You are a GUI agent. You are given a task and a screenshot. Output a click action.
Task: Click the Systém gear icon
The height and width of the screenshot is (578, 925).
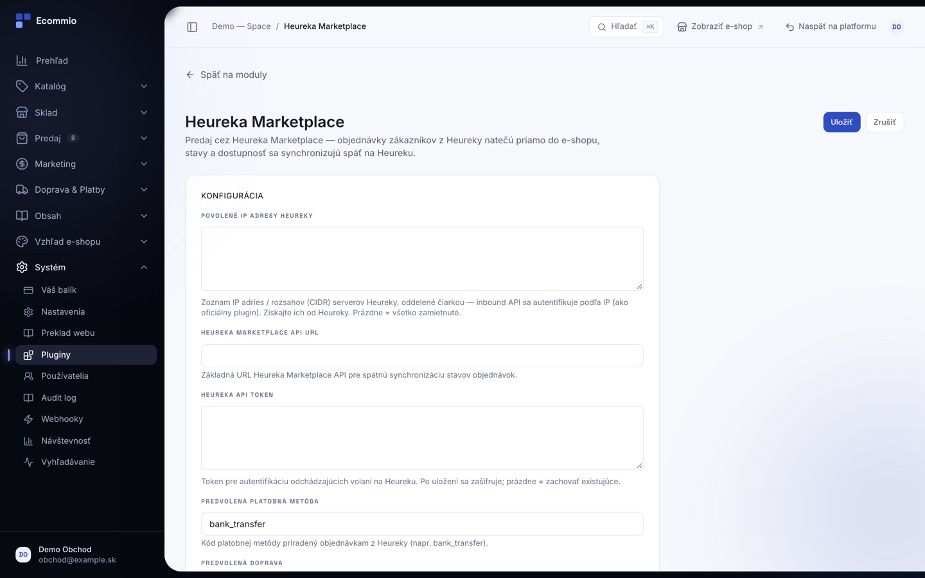pyautogui.click(x=22, y=267)
